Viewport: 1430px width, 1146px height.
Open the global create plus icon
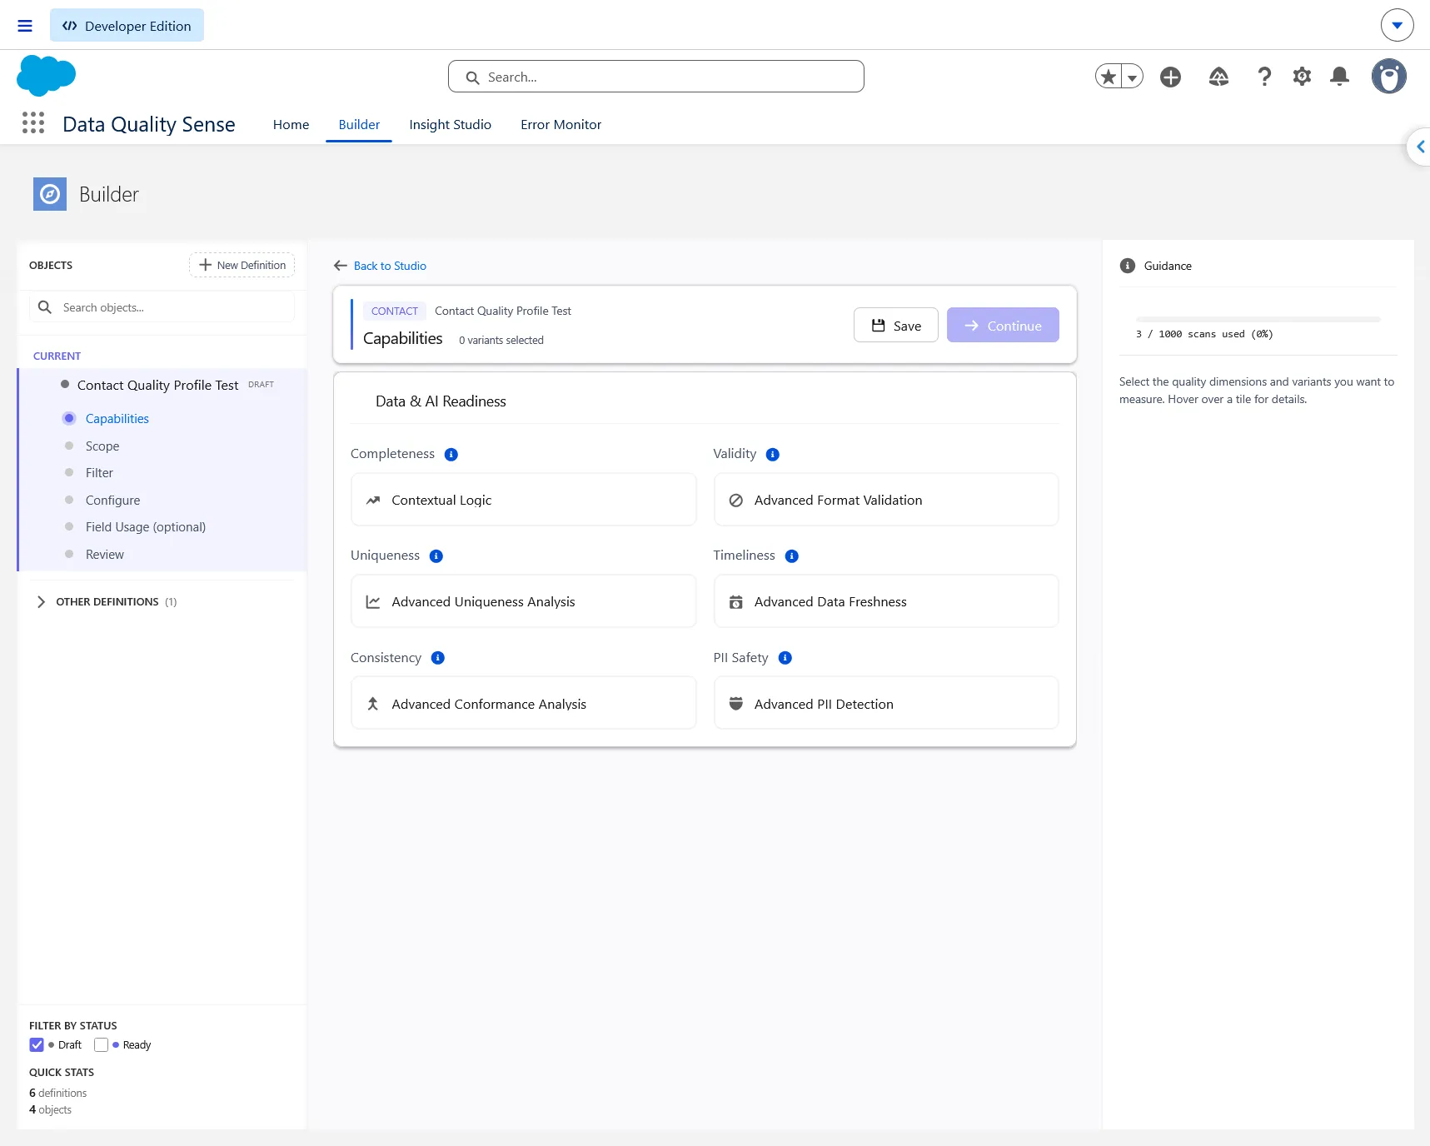pyautogui.click(x=1170, y=77)
